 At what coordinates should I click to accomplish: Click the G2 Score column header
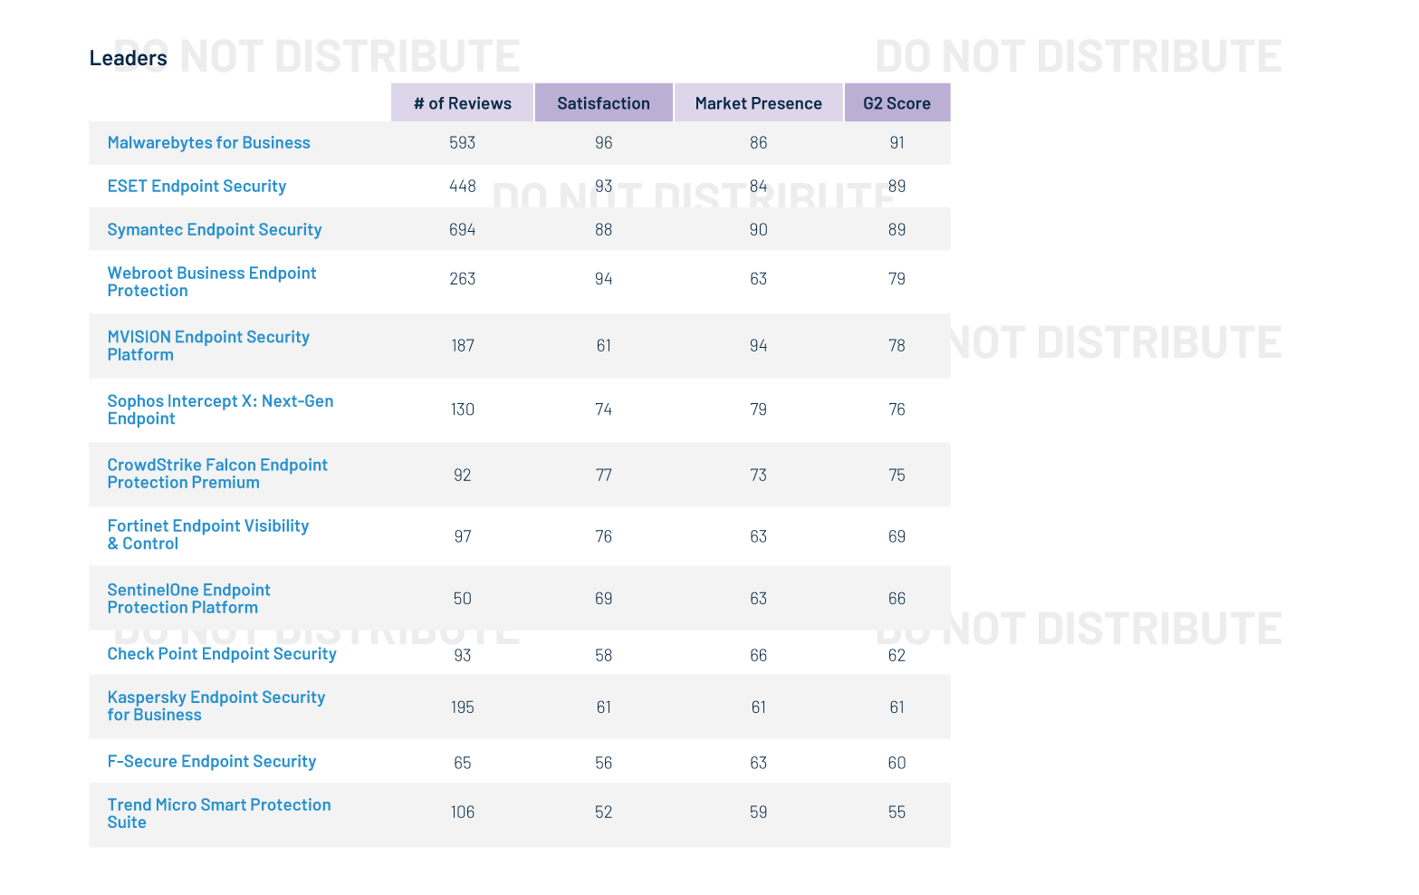tap(897, 102)
